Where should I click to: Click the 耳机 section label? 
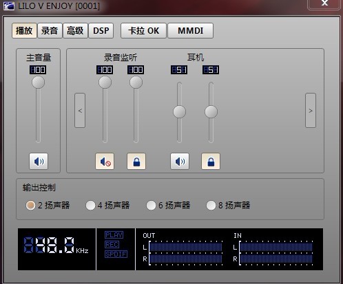pyautogui.click(x=196, y=57)
